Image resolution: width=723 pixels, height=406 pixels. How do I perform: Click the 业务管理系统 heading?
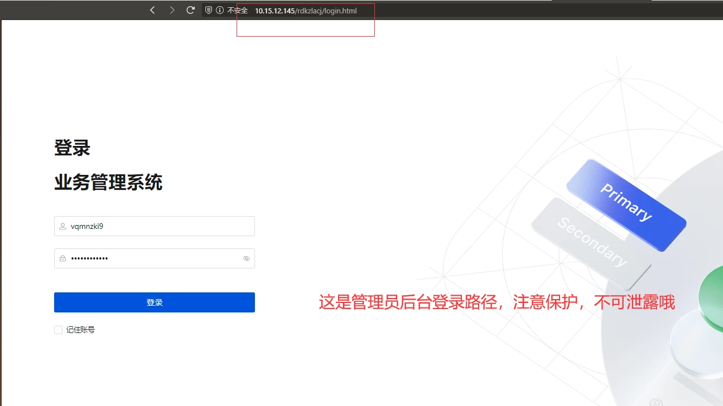click(108, 183)
